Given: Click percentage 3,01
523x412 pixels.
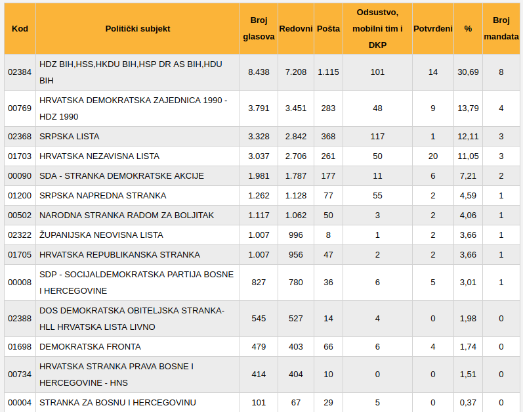Looking at the screenshot, I should pyautogui.click(x=468, y=283).
